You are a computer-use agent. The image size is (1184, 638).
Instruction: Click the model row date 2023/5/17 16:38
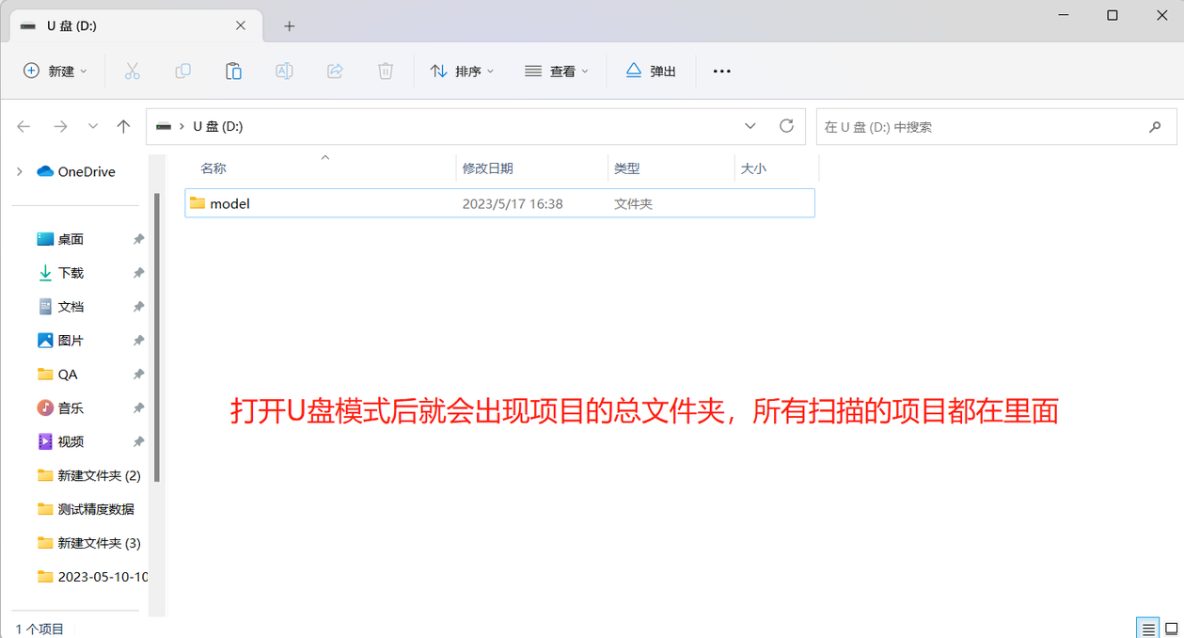513,203
